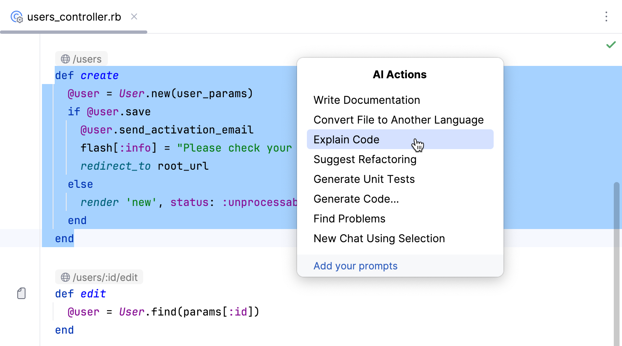The image size is (622, 346).
Task: Choose Convert File to Another Language
Action: (398, 120)
